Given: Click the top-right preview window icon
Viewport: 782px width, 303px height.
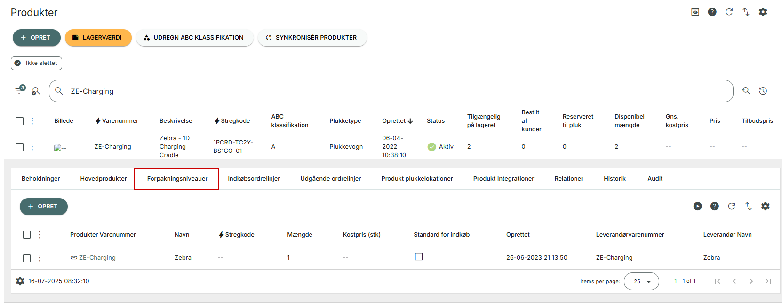Looking at the screenshot, I should [x=695, y=12].
